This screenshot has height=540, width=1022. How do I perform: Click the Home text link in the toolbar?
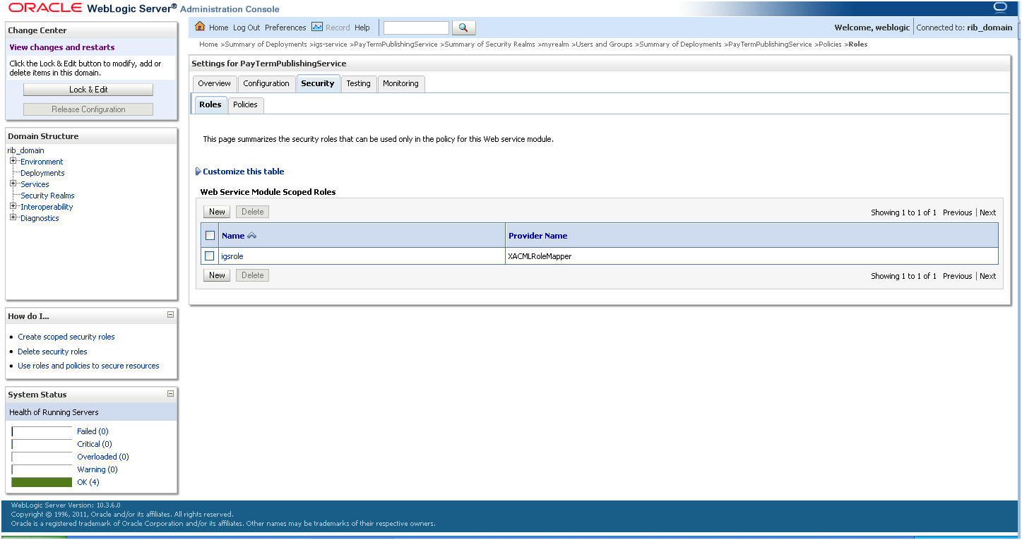coord(219,28)
